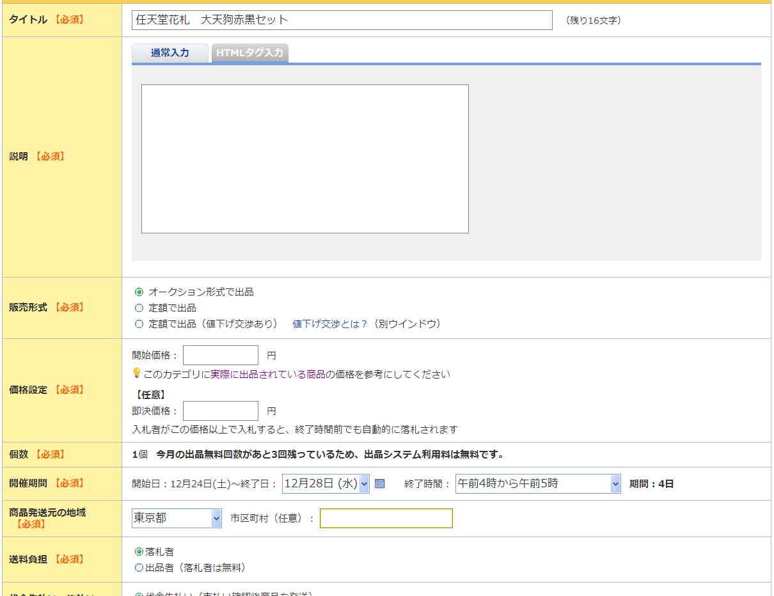Follow the 実際に出品されている商品 link
Viewport: 774px width, 596px height.
[x=268, y=374]
